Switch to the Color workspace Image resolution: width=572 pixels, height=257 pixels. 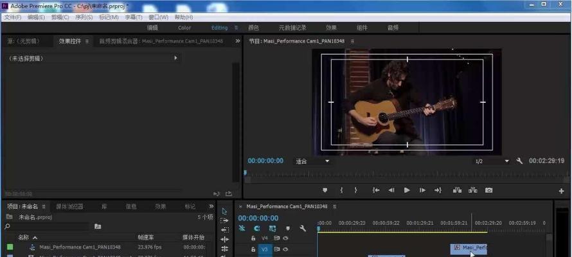point(184,28)
